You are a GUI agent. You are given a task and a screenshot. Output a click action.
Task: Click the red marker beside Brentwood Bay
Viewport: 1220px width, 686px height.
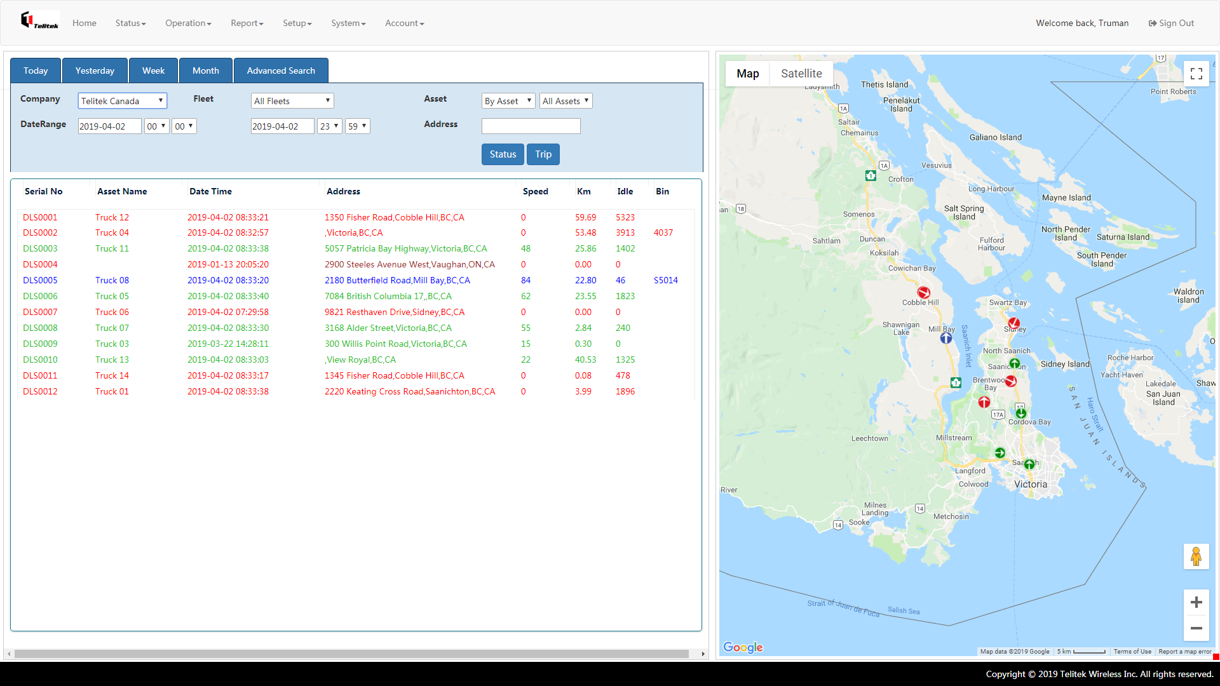1011,381
